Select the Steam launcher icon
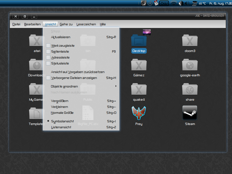Viewport: 232px width, 174px height. click(x=190, y=113)
